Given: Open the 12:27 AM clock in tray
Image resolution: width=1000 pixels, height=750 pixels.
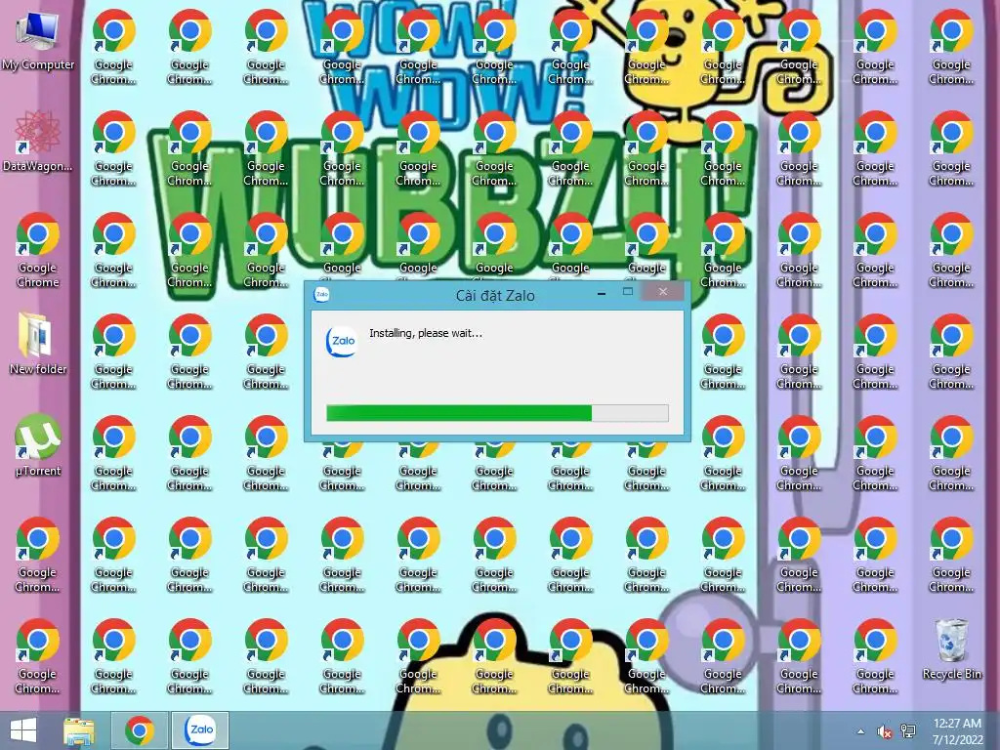Looking at the screenshot, I should (957, 730).
